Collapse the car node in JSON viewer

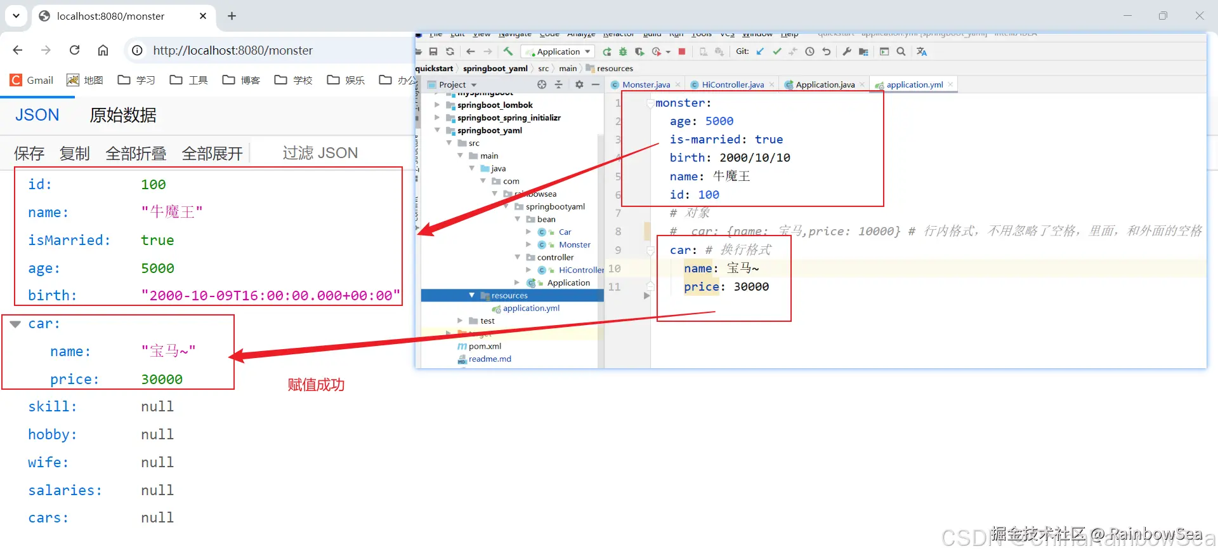tap(15, 324)
